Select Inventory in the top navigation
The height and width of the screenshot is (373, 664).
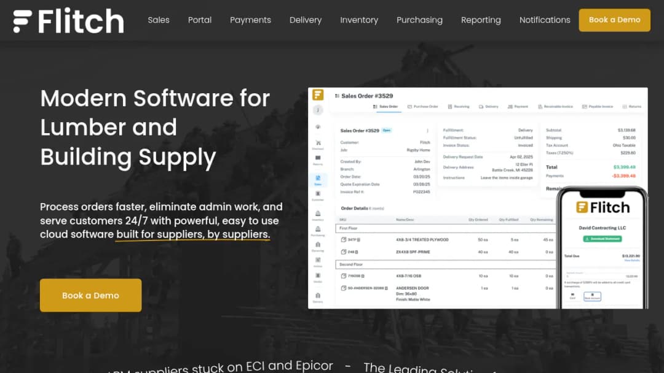click(359, 20)
